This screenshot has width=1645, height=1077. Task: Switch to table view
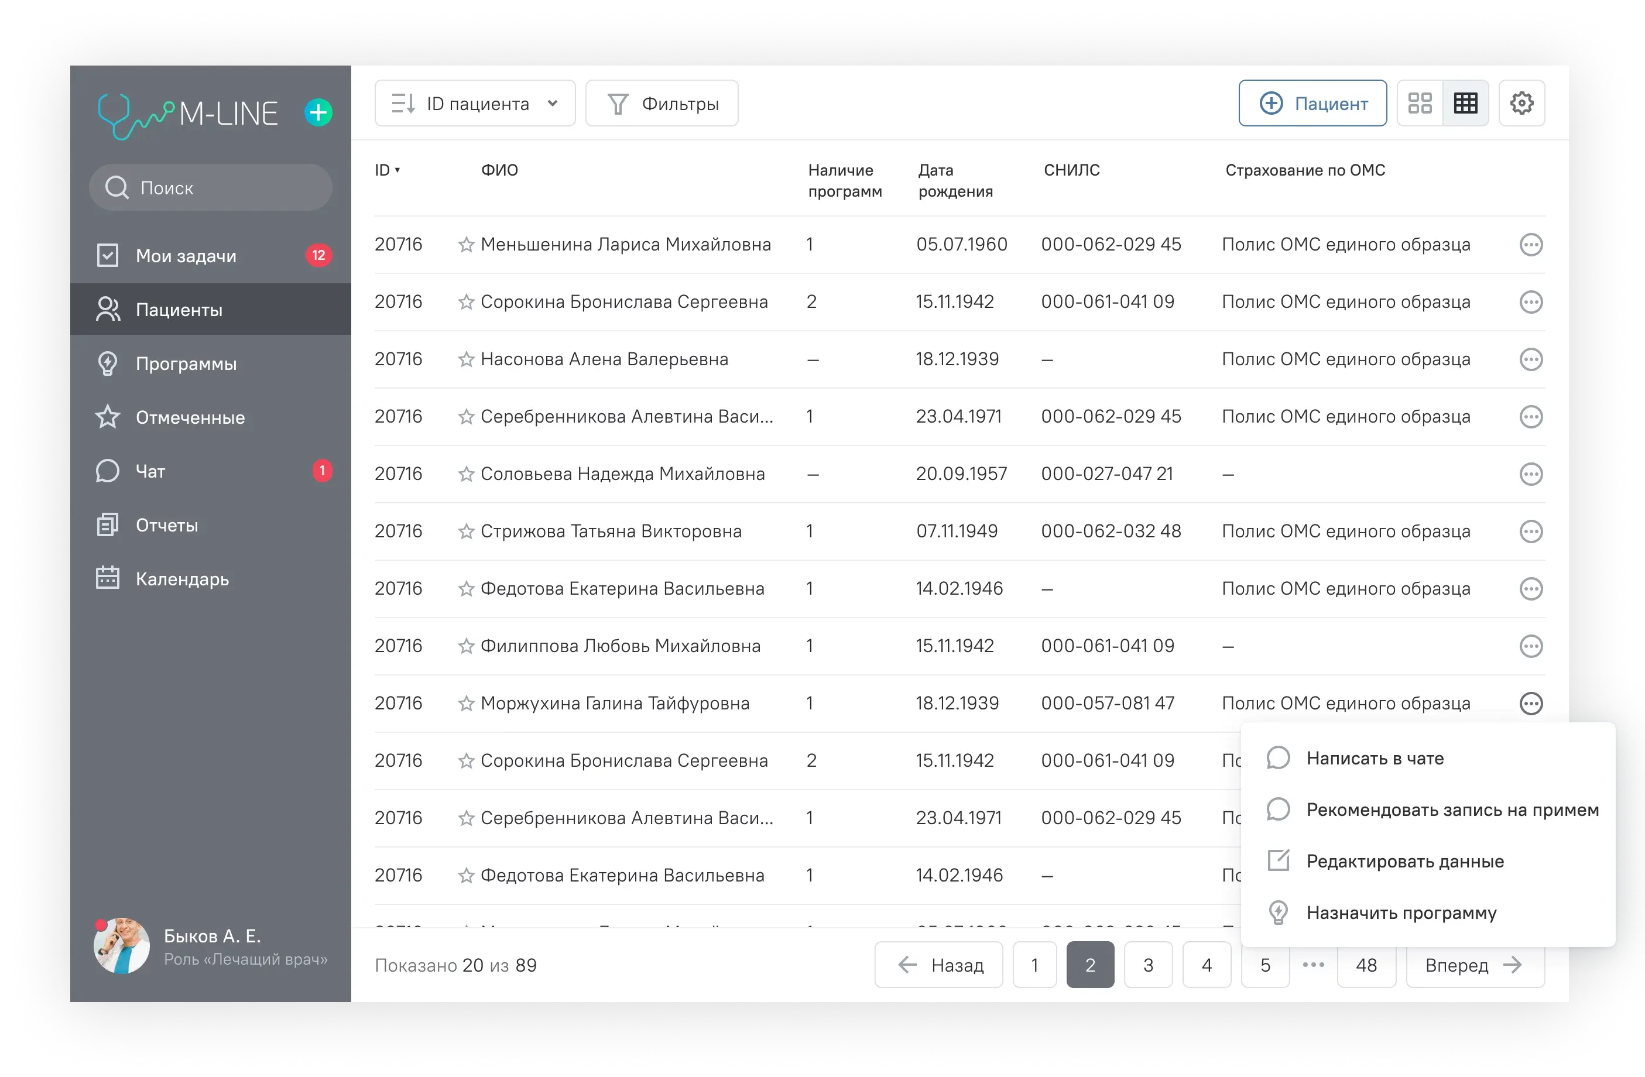[x=1465, y=104]
